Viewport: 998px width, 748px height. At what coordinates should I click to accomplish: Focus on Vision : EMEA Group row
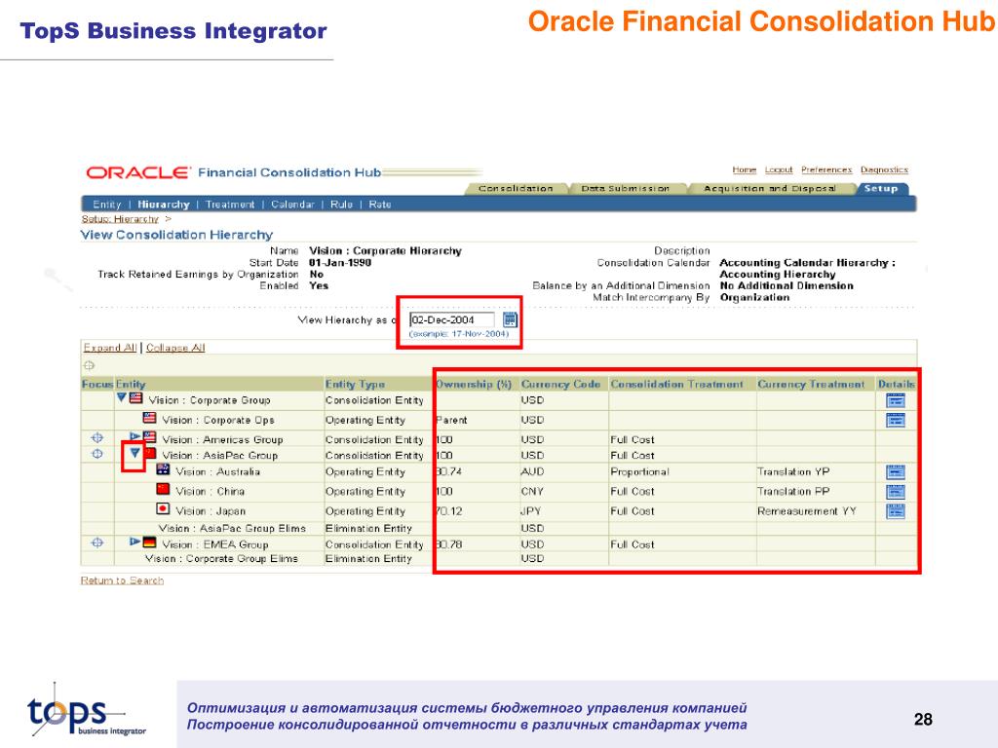tap(97, 543)
